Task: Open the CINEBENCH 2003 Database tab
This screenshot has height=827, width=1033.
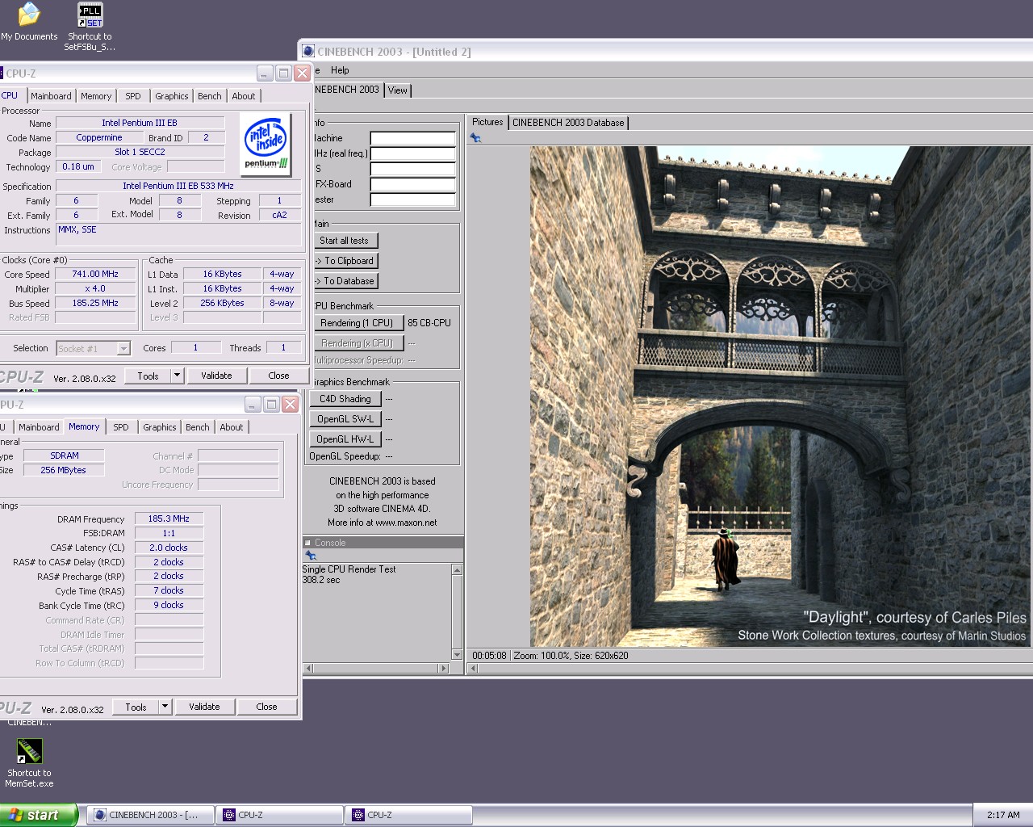Action: pyautogui.click(x=568, y=123)
